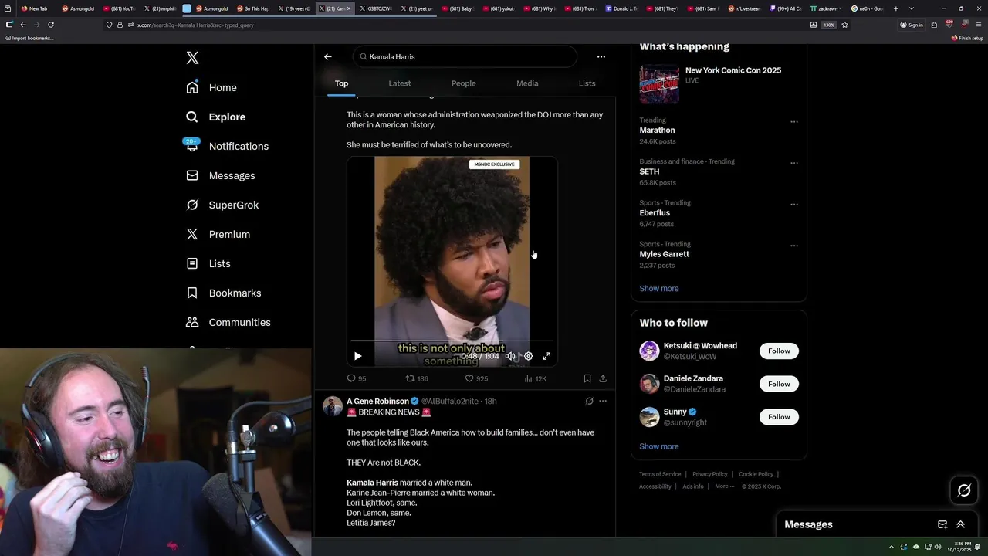Open the Myles Garrett trending topic
The width and height of the screenshot is (988, 556).
664,254
